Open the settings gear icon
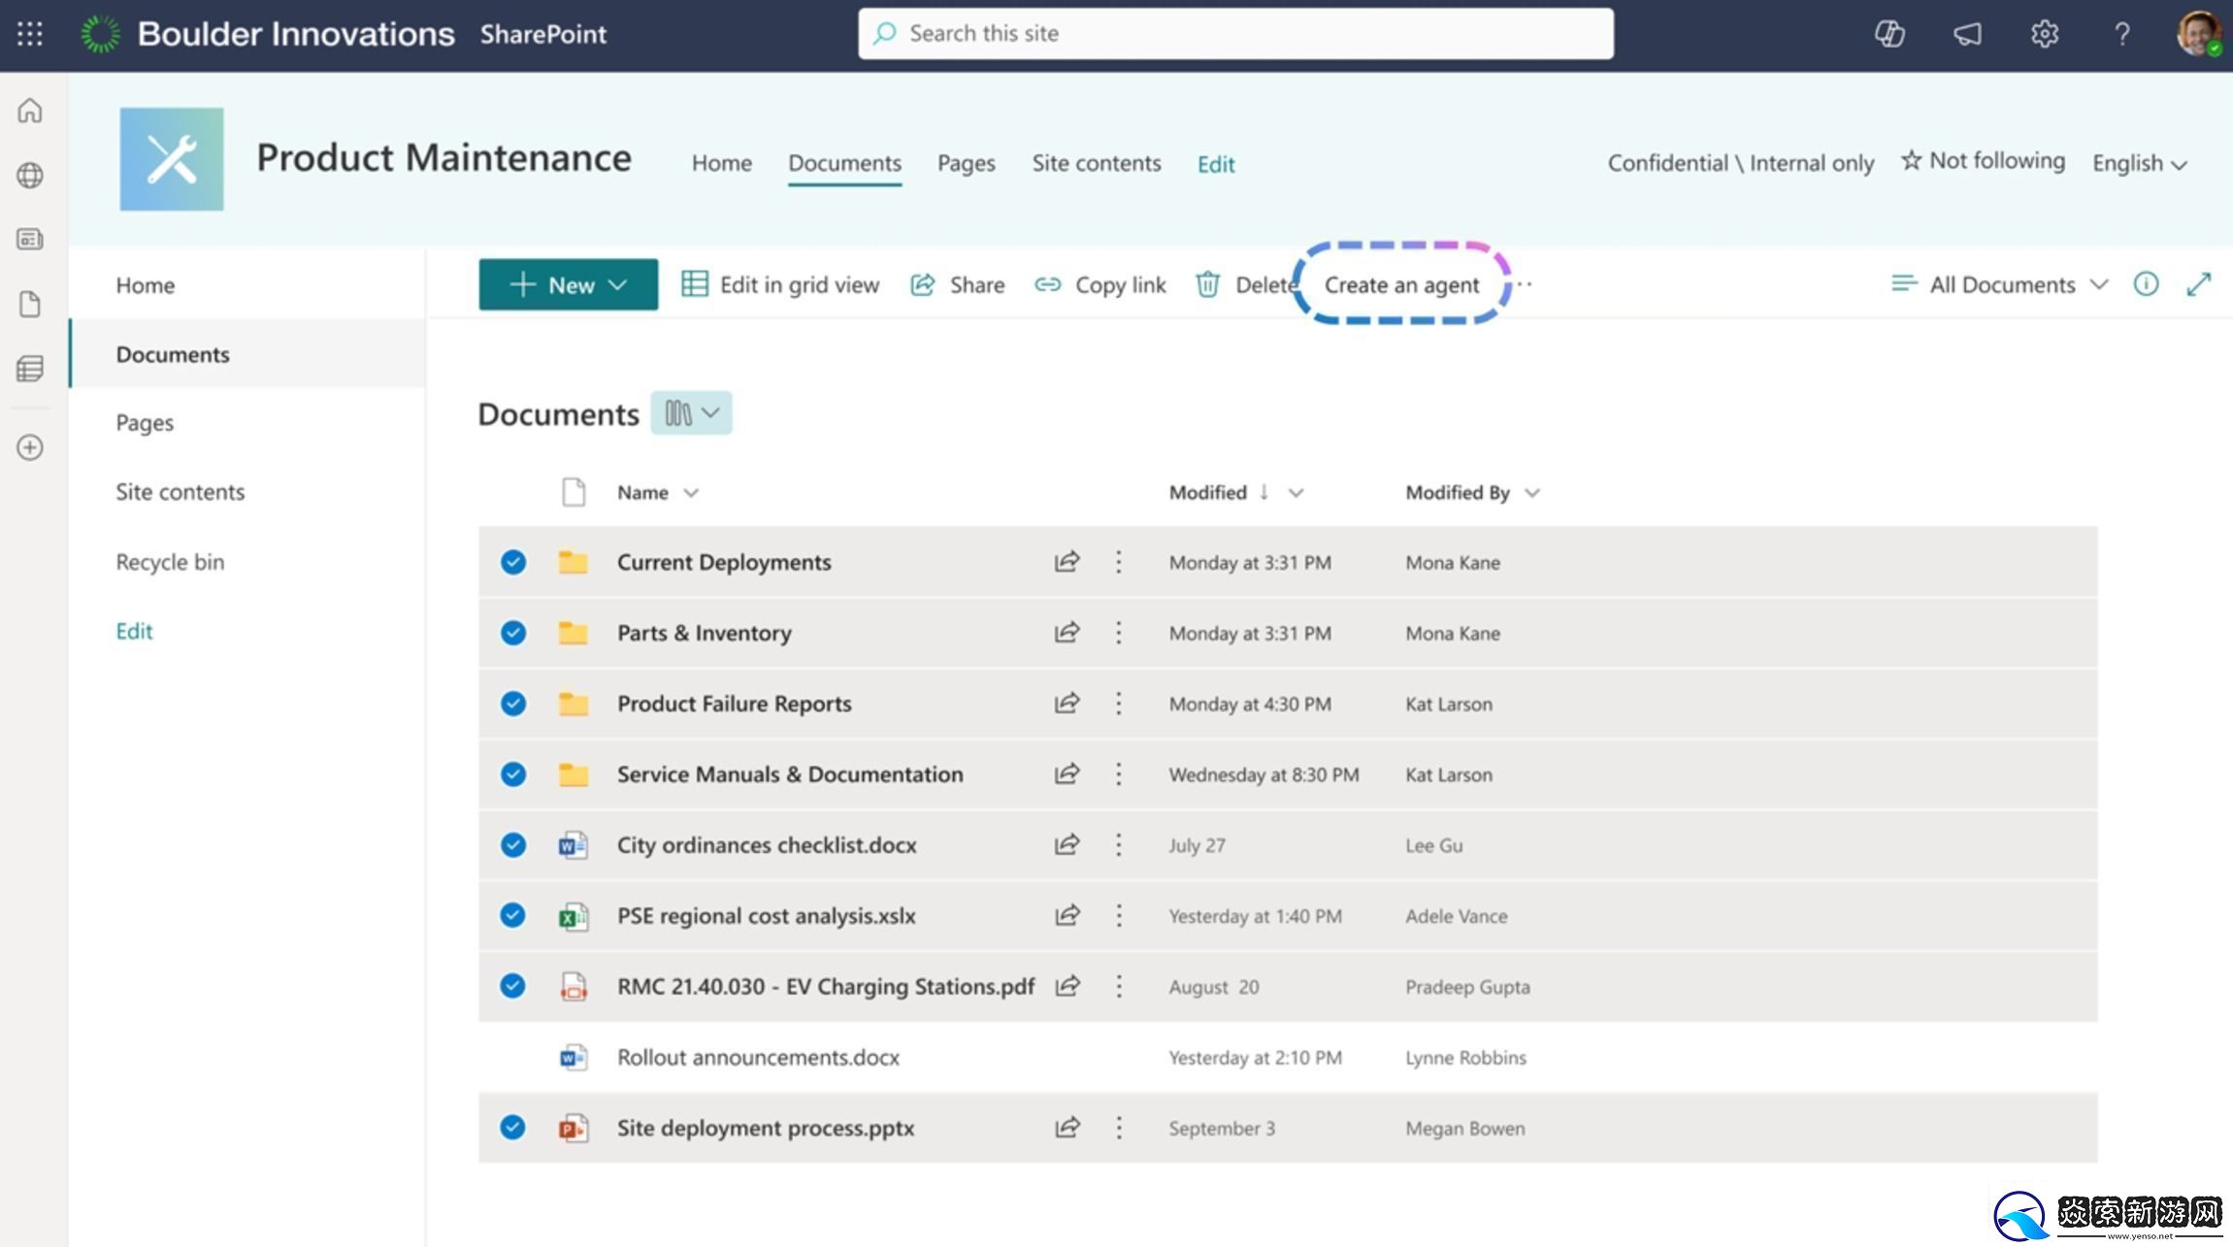The width and height of the screenshot is (2233, 1247). click(2044, 34)
